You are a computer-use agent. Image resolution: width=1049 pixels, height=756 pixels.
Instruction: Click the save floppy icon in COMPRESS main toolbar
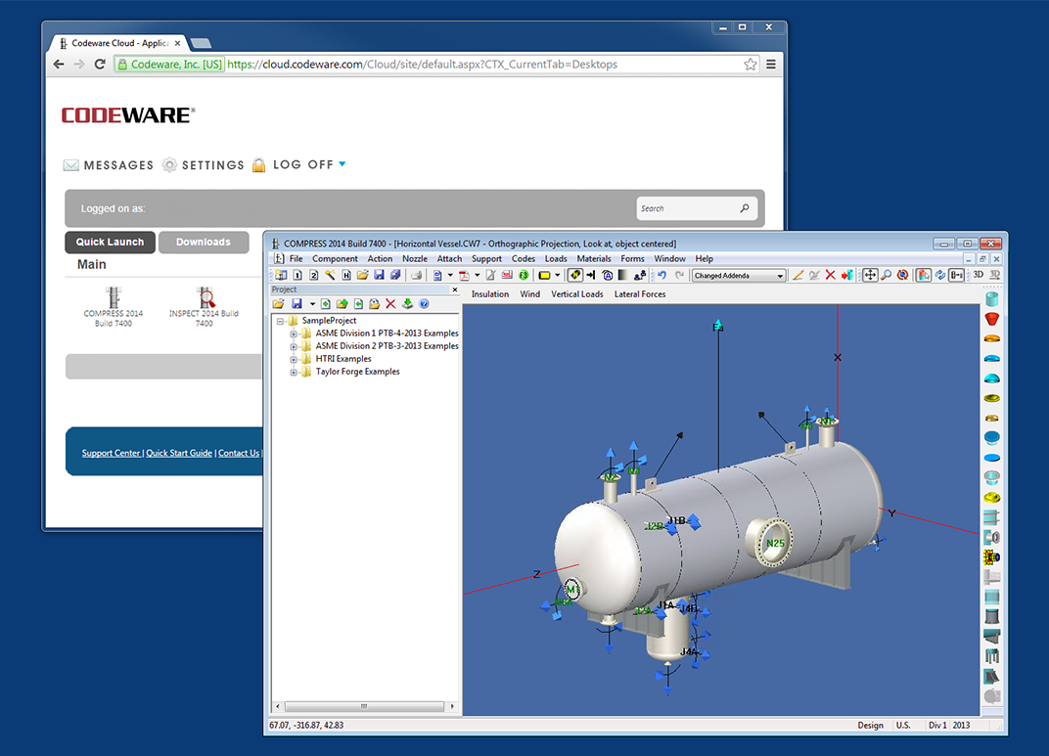point(380,275)
